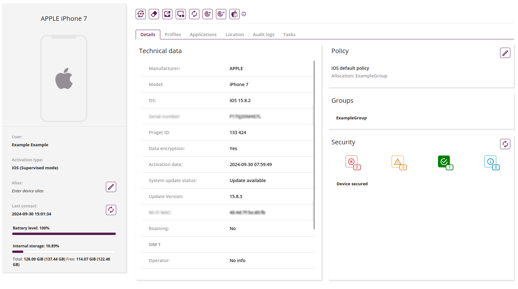Click the Enter device alias field
Image resolution: width=518 pixels, height=289 pixels.
tap(28, 191)
